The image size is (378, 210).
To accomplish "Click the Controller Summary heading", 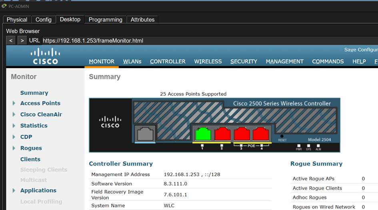I will (121, 164).
